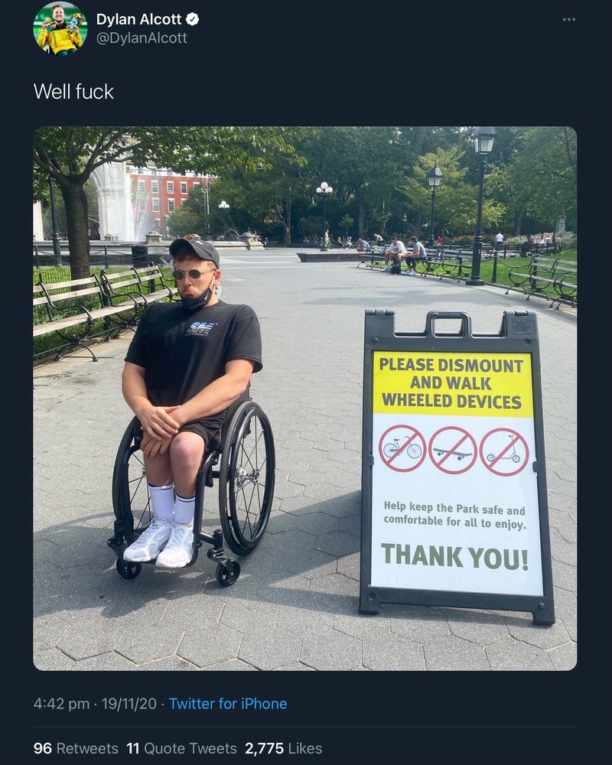View the 11 Quote Tweets list
This screenshot has width=612, height=765.
pyautogui.click(x=181, y=748)
